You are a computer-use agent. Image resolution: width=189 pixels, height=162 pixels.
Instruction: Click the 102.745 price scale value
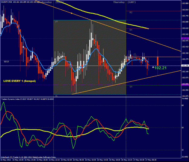(185, 16)
